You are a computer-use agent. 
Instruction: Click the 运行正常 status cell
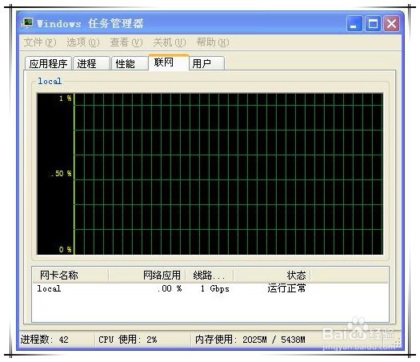click(x=286, y=288)
